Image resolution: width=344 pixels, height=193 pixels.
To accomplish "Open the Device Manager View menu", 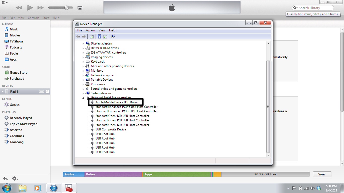I will pos(102,30).
